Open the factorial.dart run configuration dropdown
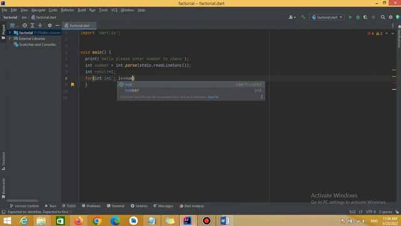Screen dimensions: 401x226 (327, 18)
